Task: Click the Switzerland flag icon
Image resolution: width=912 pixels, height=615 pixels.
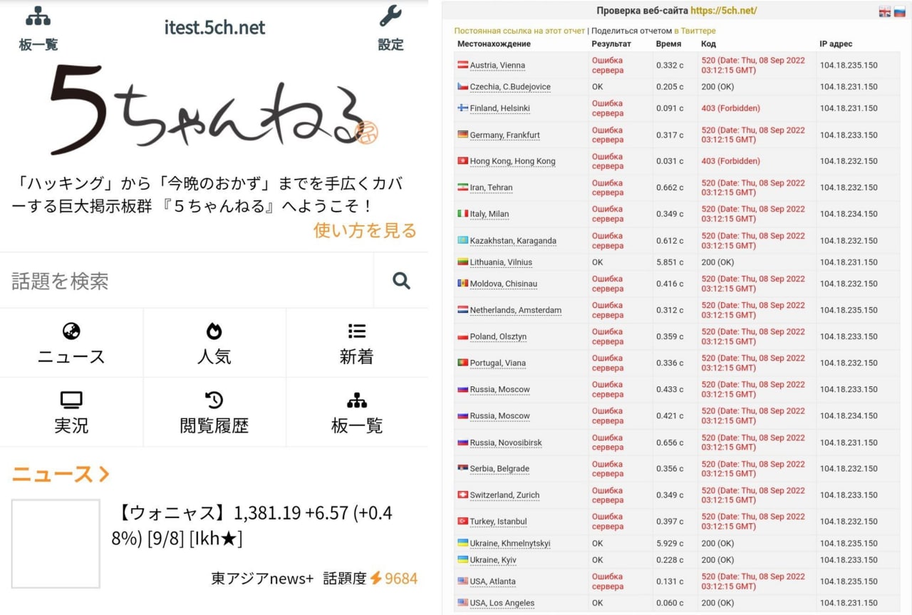Action: [462, 495]
